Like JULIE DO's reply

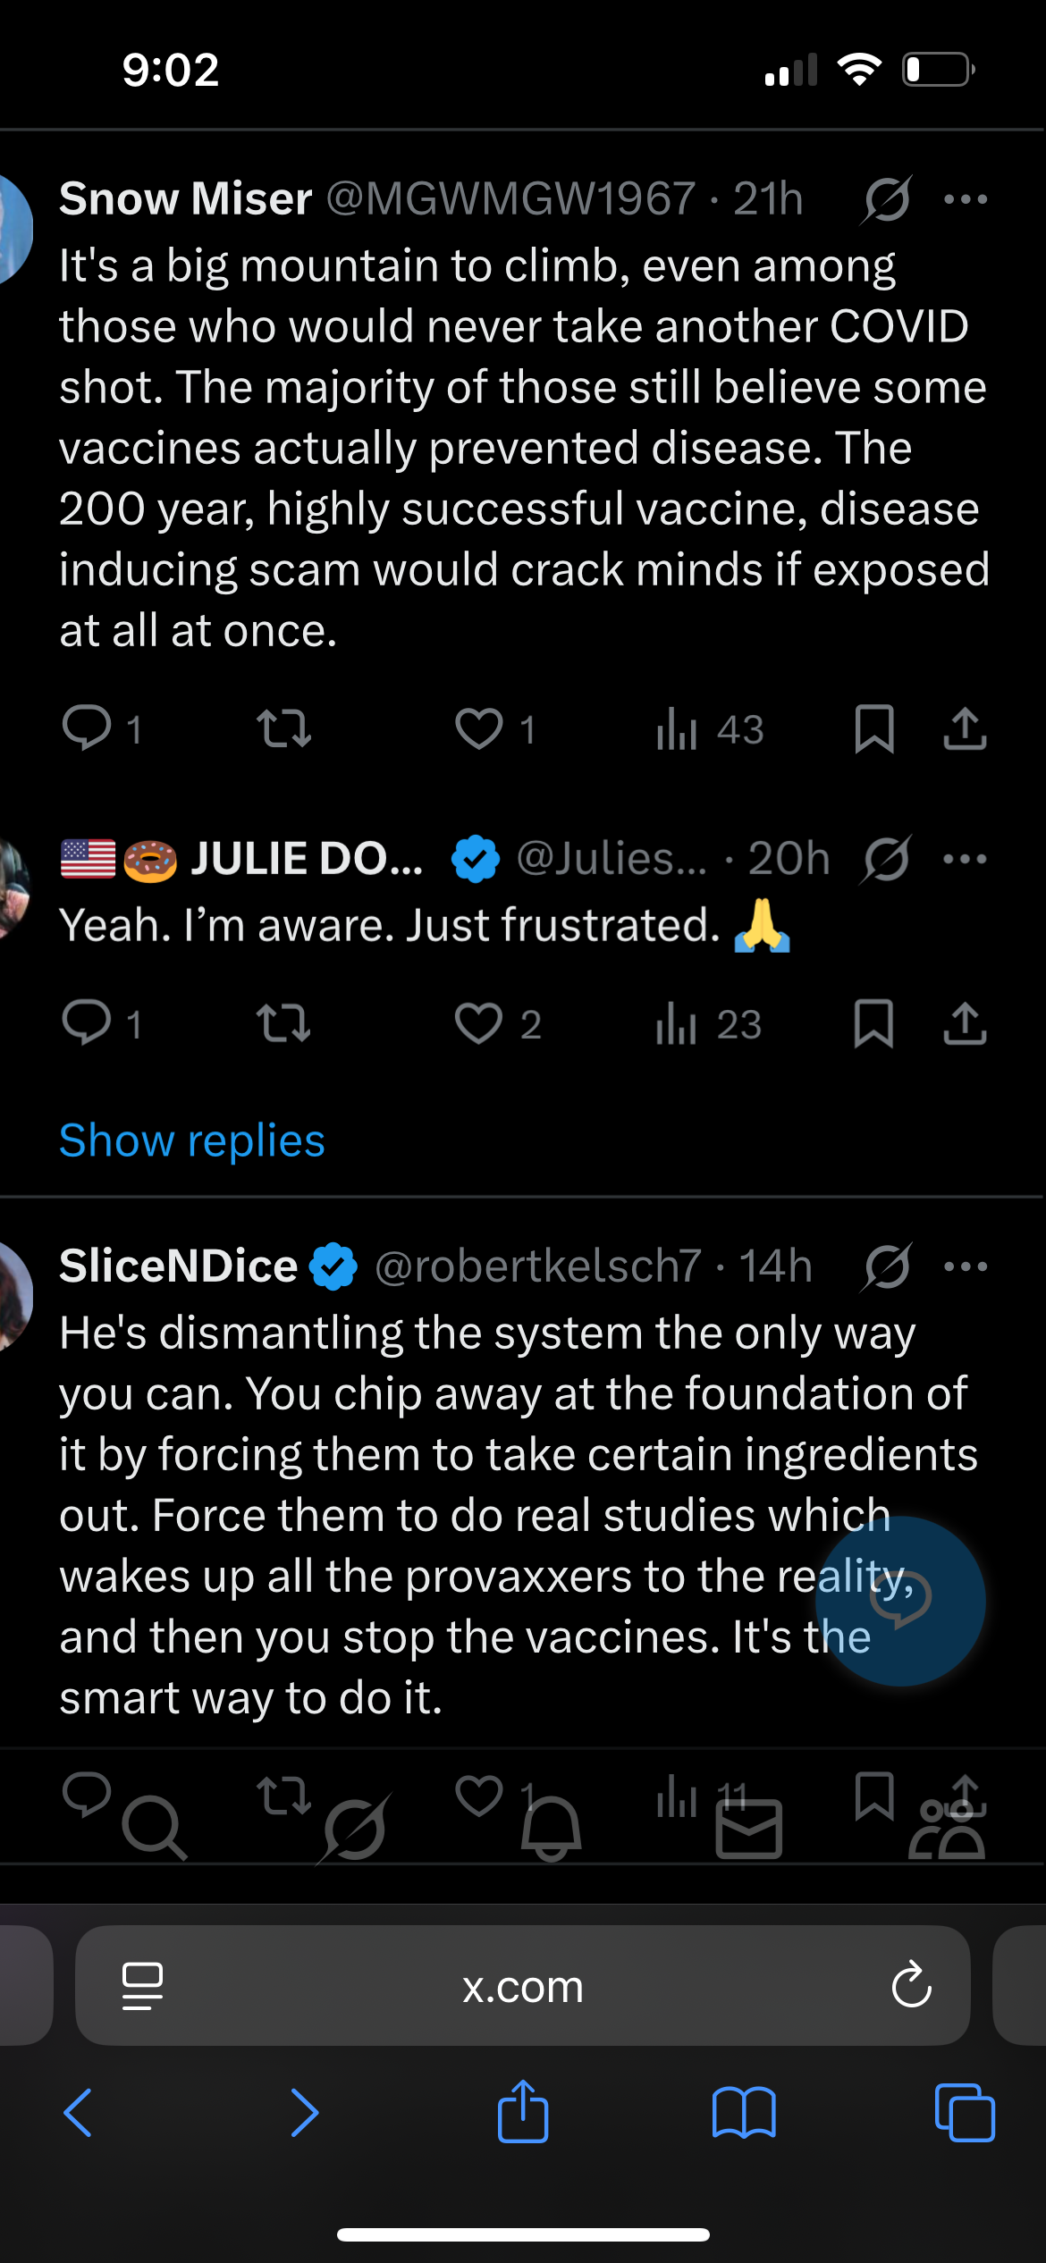(x=480, y=1023)
